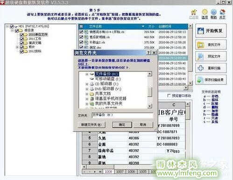This screenshot has width=233, height=180.
Task: Click the 开始恢复 save disk icon
Action: click(x=201, y=31)
